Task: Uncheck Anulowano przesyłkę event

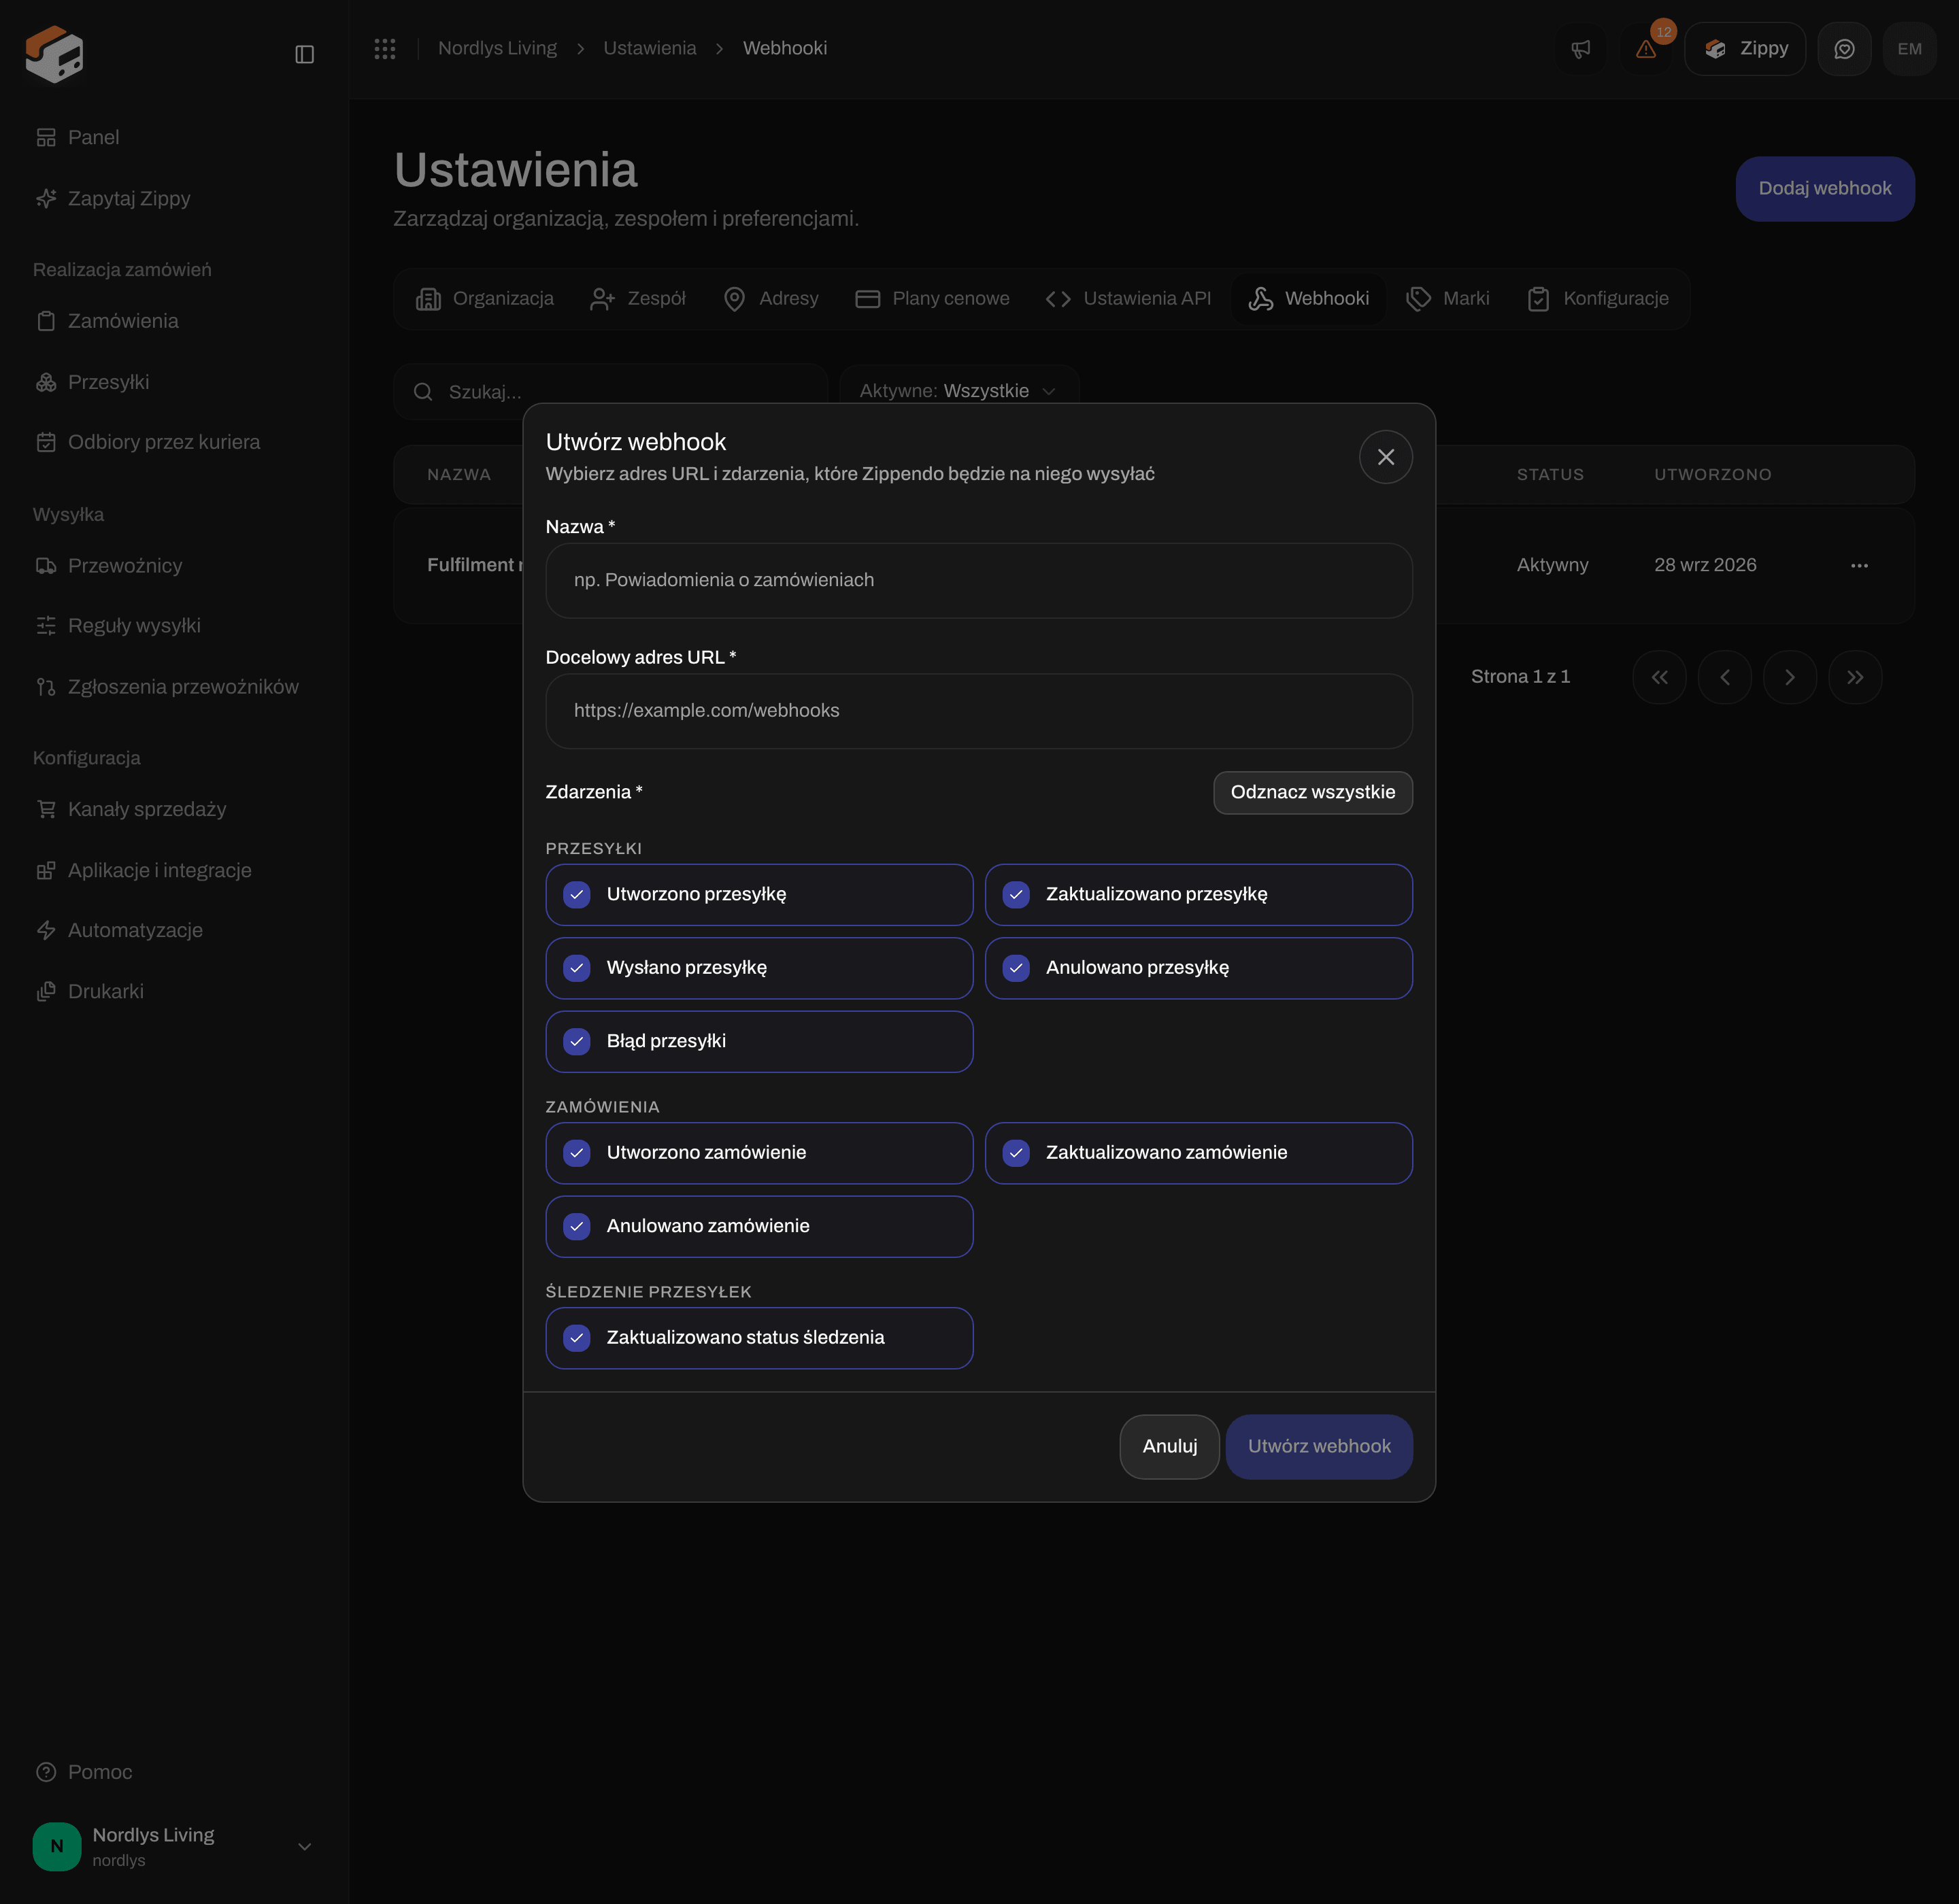Action: point(1199,968)
